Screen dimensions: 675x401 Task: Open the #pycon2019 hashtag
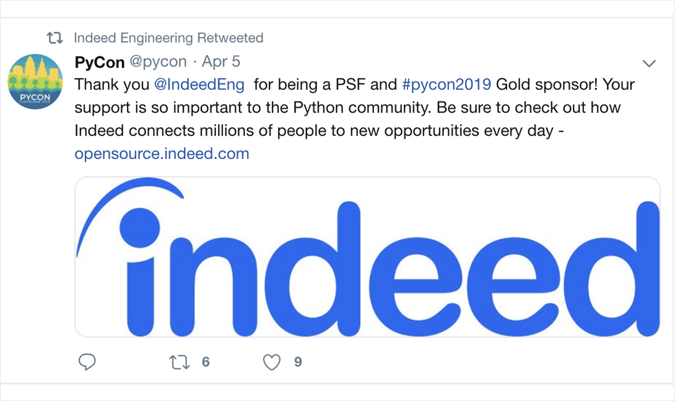446,84
